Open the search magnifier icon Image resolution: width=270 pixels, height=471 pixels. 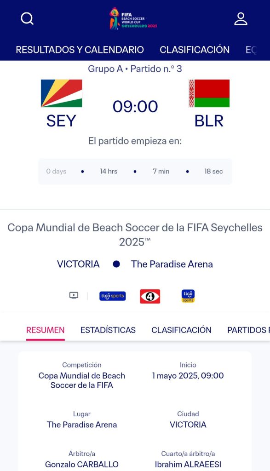click(x=27, y=18)
